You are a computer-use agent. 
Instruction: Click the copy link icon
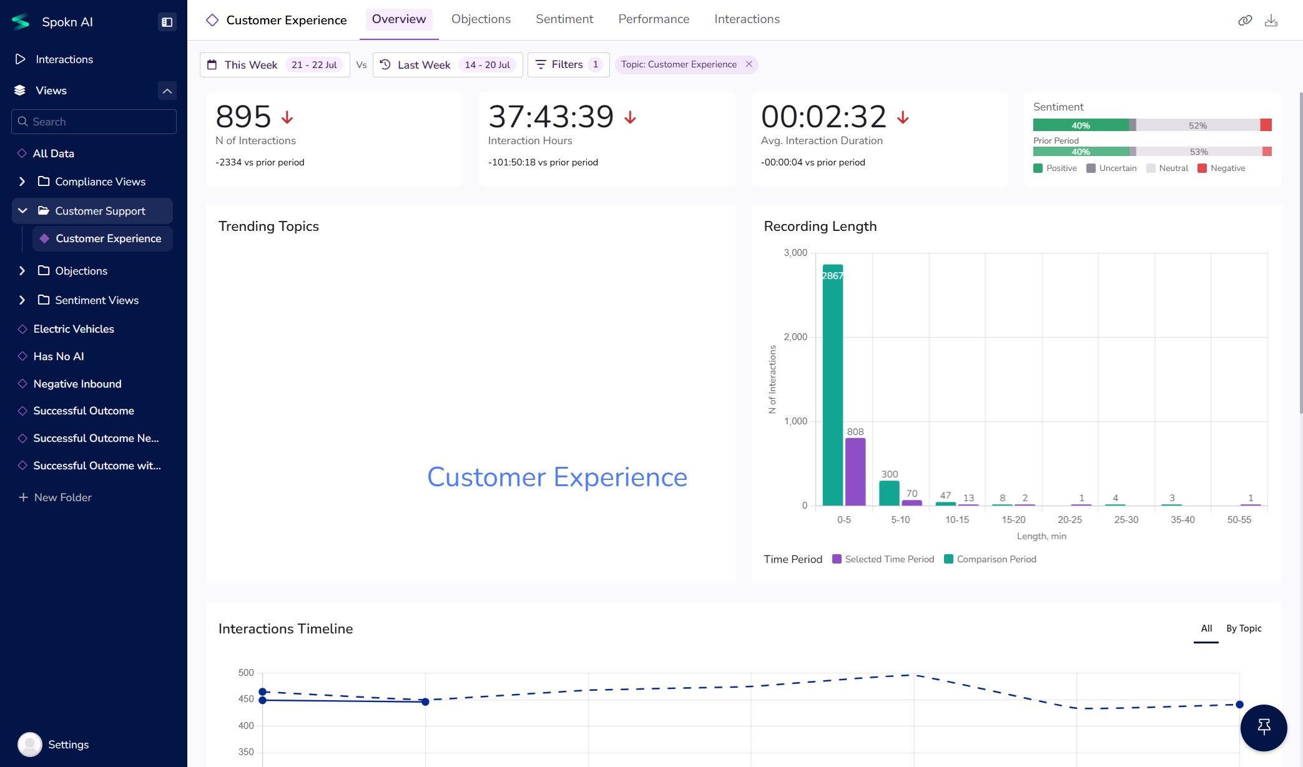pyautogui.click(x=1245, y=21)
